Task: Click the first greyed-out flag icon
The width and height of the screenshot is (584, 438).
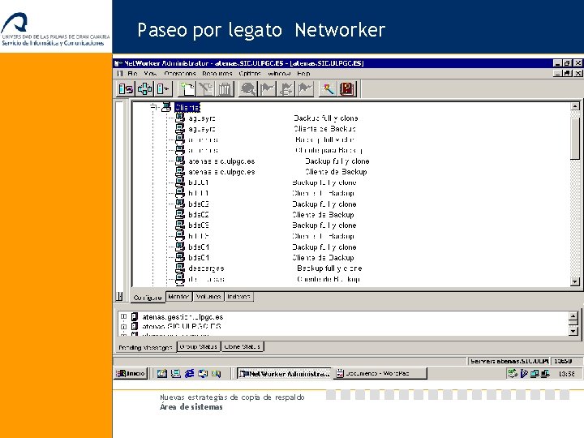Action: [x=267, y=89]
